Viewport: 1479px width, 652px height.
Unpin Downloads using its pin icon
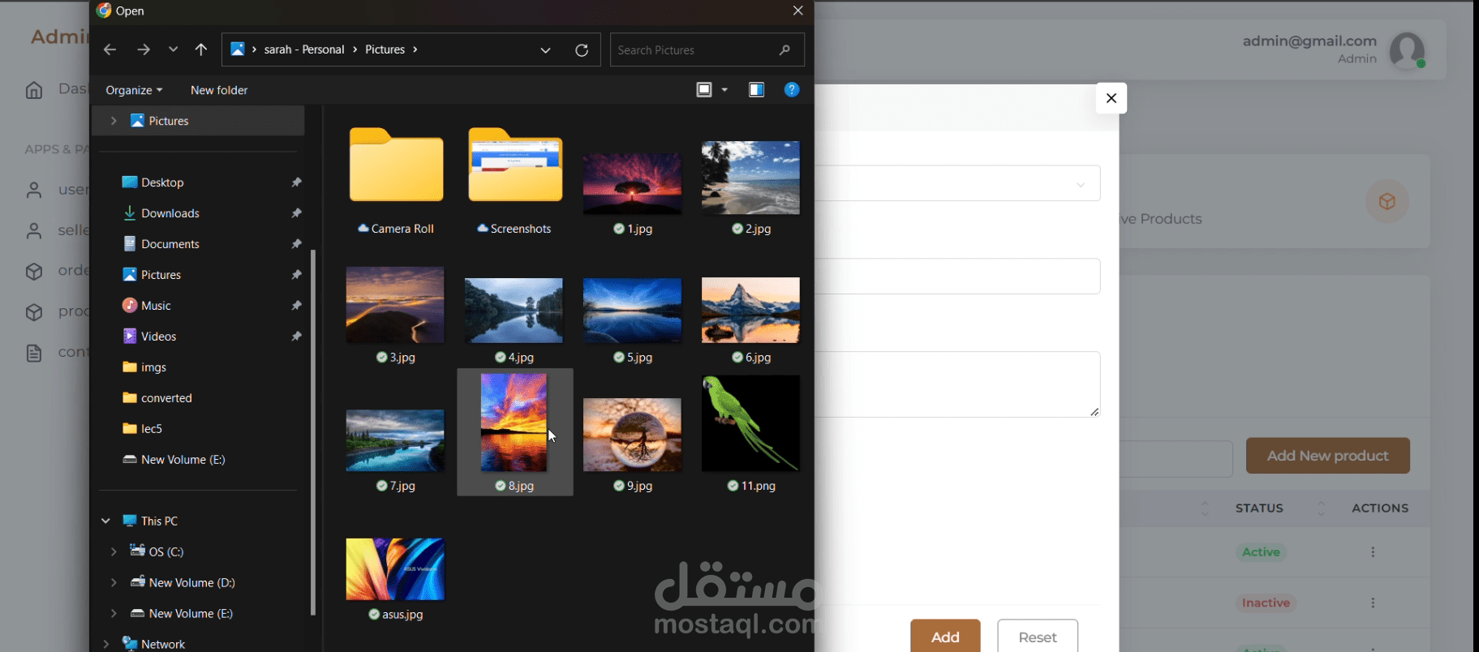click(296, 213)
